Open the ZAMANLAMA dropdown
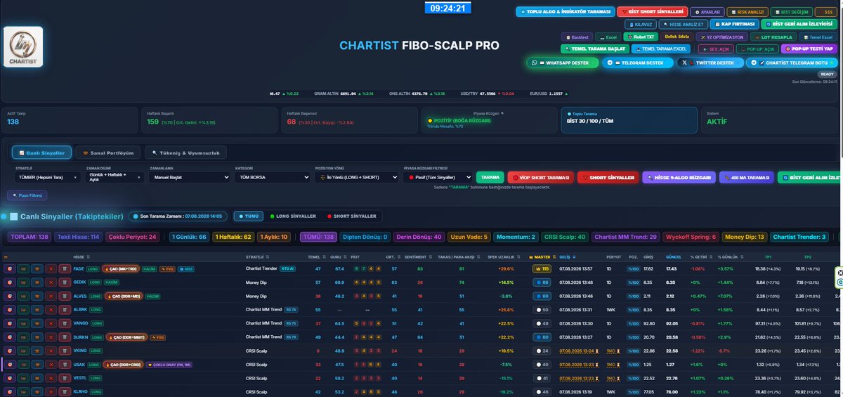Screen dimensions: 843x397 189,178
